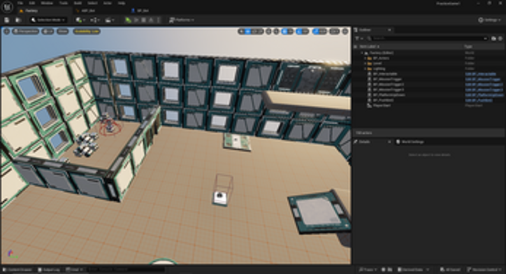Screen dimensions: 506x274
Task: Click the add folder icon in Outliner
Action: click(495, 38)
